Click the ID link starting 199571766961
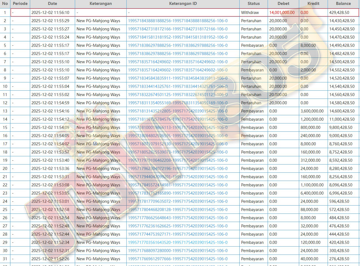This screenshot has height=266, width=360. click(x=178, y=259)
